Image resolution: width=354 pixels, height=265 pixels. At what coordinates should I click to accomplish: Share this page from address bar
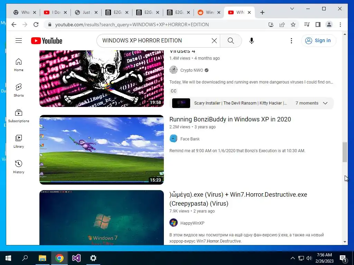[x=282, y=24]
